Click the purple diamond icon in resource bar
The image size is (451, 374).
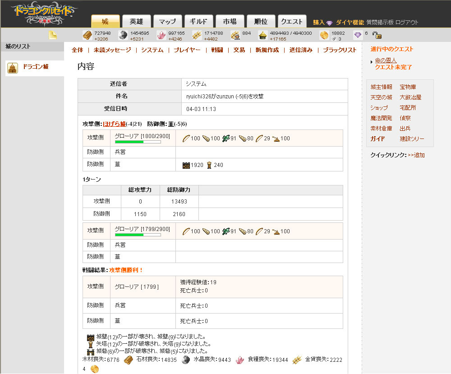tap(358, 35)
